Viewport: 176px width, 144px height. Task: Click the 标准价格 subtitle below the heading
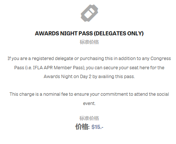click(x=89, y=42)
